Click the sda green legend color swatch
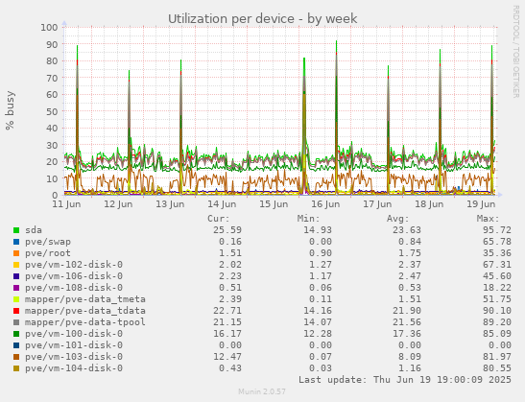Viewport: 525px width, 402px height. (x=16, y=230)
